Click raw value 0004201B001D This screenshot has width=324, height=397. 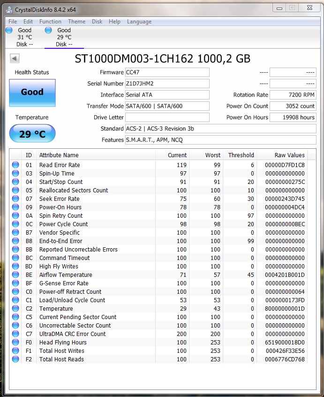[x=285, y=275]
